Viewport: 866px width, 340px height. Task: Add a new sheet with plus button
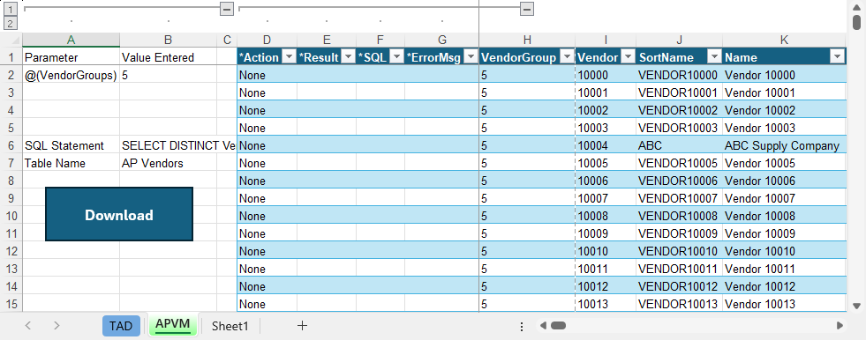coord(302,326)
